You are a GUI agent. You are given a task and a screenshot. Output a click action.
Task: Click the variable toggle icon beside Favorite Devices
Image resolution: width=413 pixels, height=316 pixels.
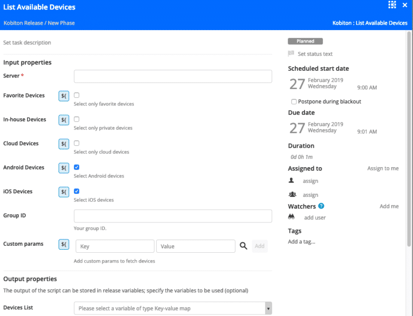pyautogui.click(x=64, y=95)
